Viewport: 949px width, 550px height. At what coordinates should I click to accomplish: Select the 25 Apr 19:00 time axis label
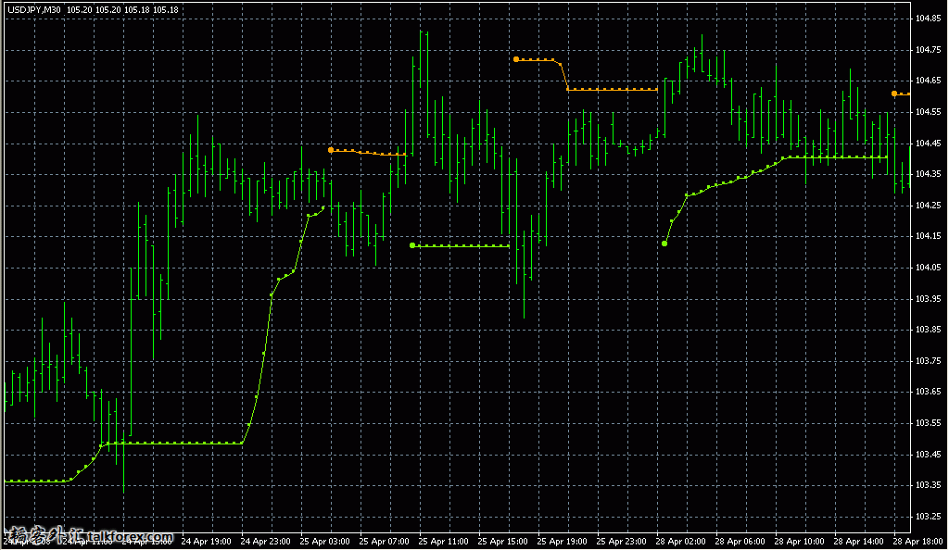point(562,542)
